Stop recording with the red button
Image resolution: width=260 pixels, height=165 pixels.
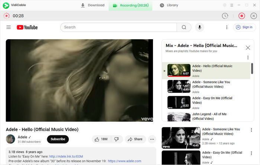pyautogui.click(x=241, y=16)
